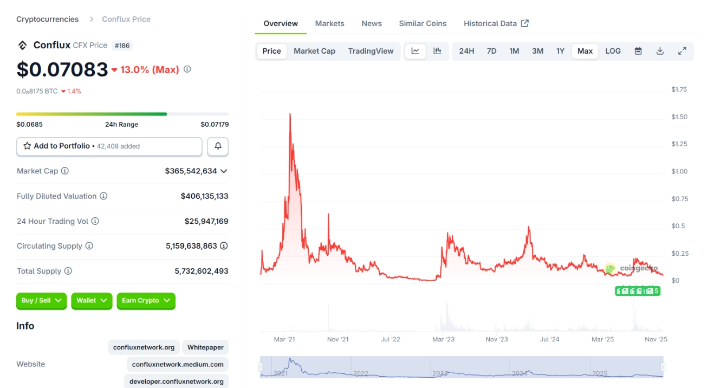Open price alert bell icon
Viewport: 727px width, 388px height.
tap(218, 146)
